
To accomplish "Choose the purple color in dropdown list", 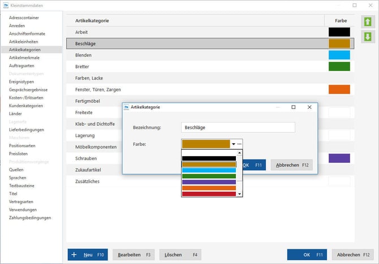I will coord(209,182).
